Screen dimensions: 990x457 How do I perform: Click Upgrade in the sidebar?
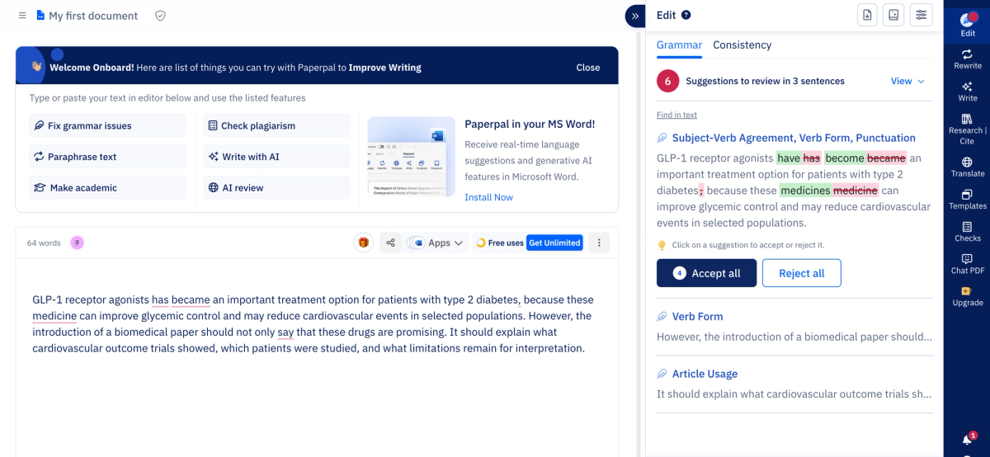coord(968,296)
